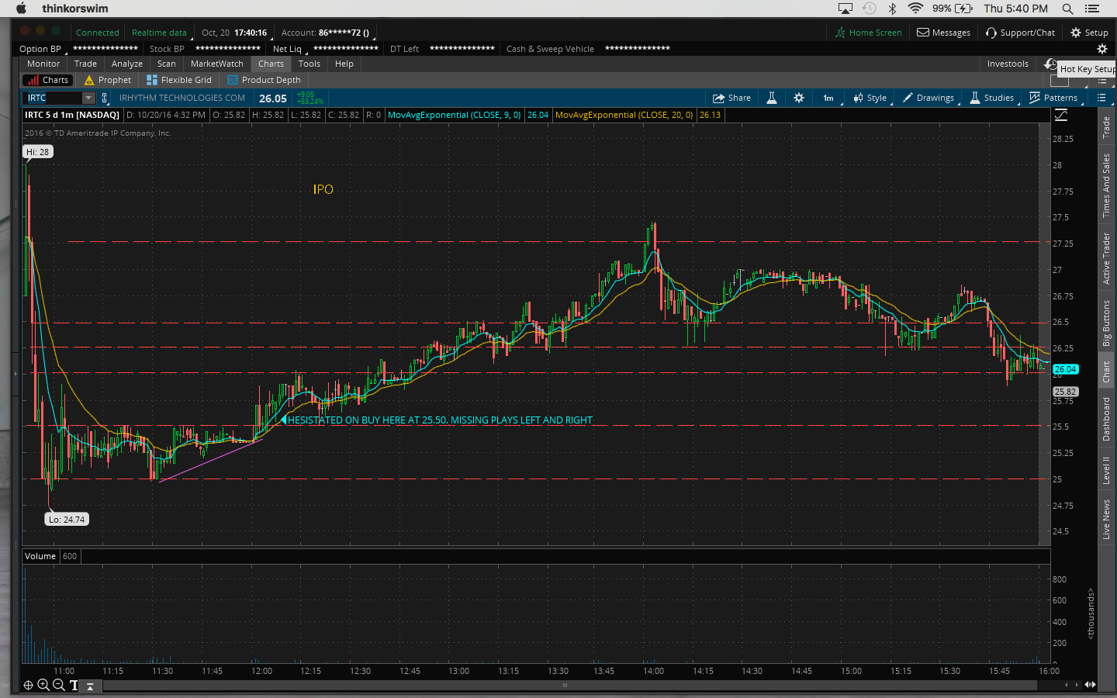This screenshot has width=1117, height=698.
Task: Open the Flexible Grid sub-tab
Action: tap(179, 80)
